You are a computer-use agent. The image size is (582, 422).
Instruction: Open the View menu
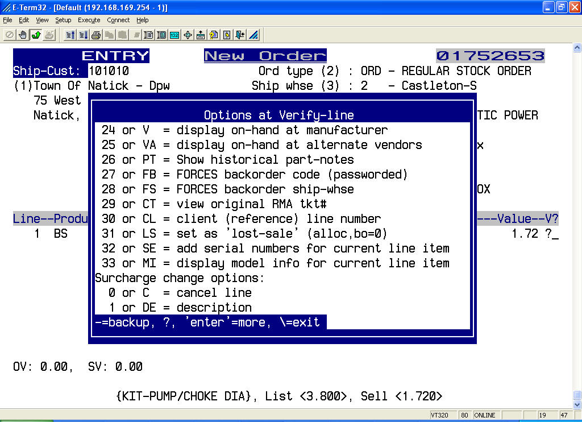point(42,20)
